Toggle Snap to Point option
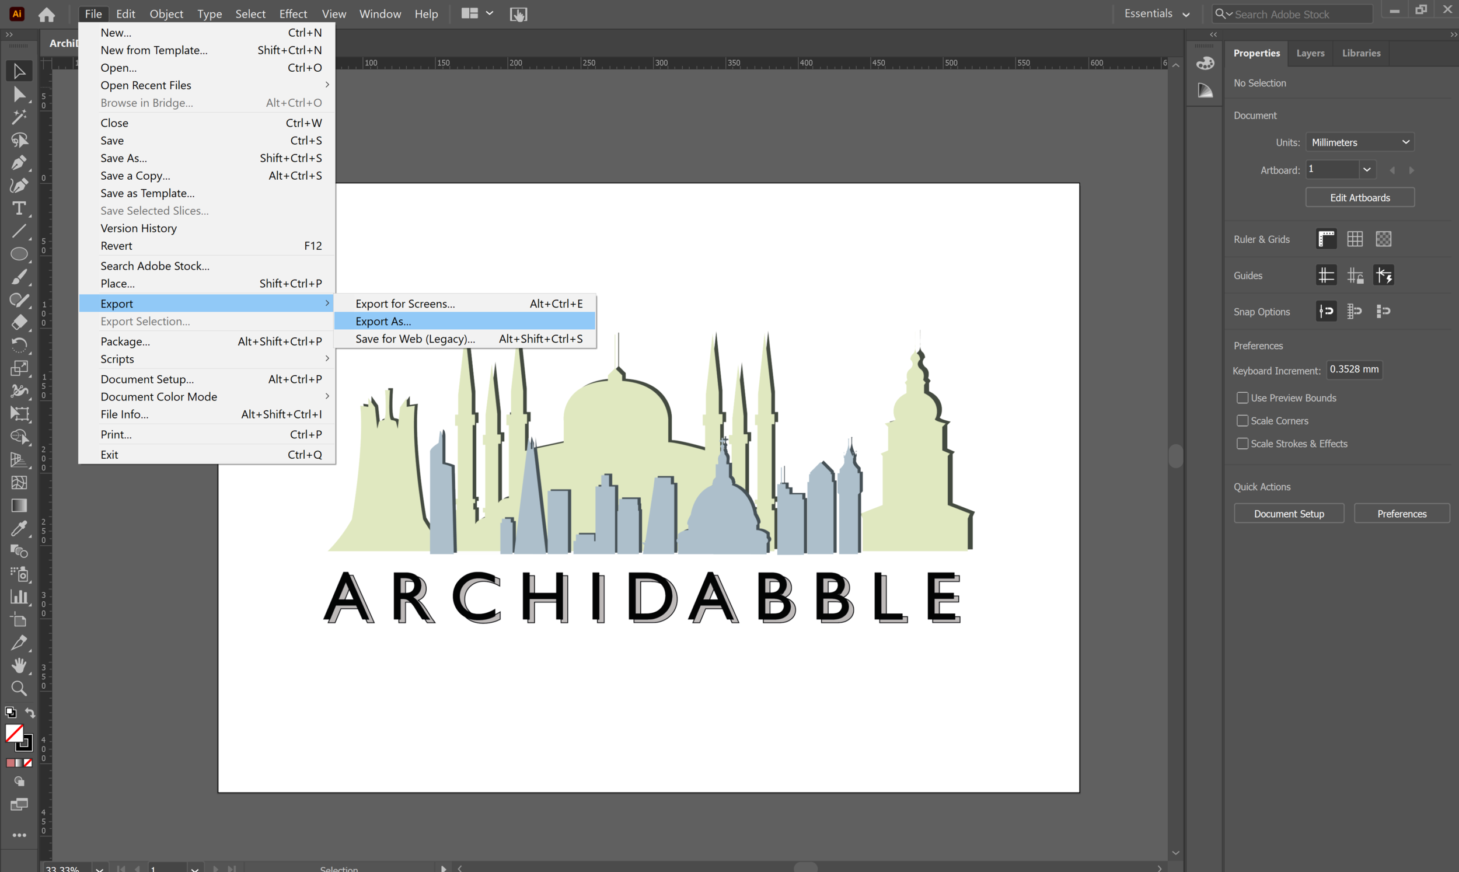The height and width of the screenshot is (872, 1459). pos(1327,312)
